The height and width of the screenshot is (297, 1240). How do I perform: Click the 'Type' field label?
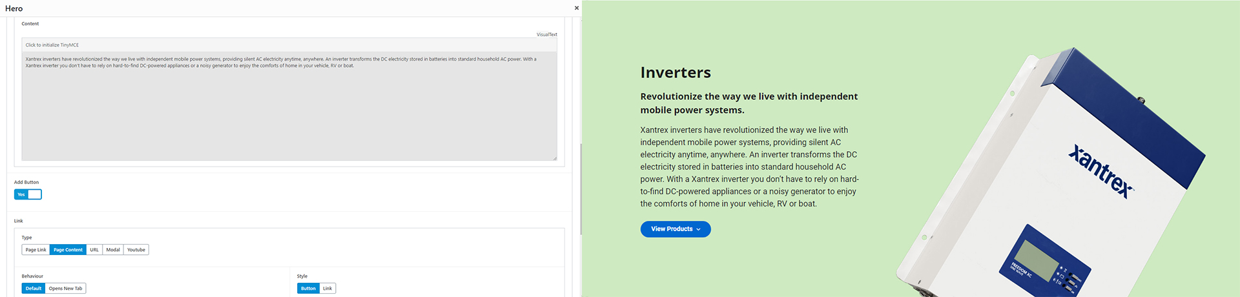(26, 238)
